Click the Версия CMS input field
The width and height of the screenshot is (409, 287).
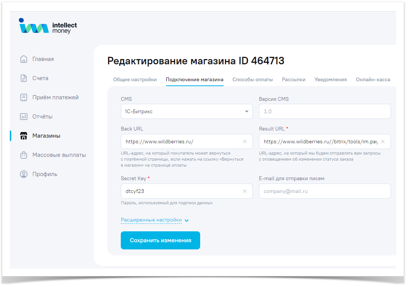pyautogui.click(x=324, y=111)
